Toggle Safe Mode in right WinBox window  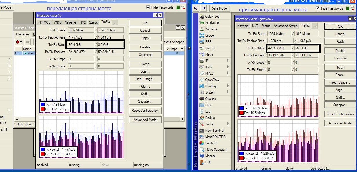[219, 8]
